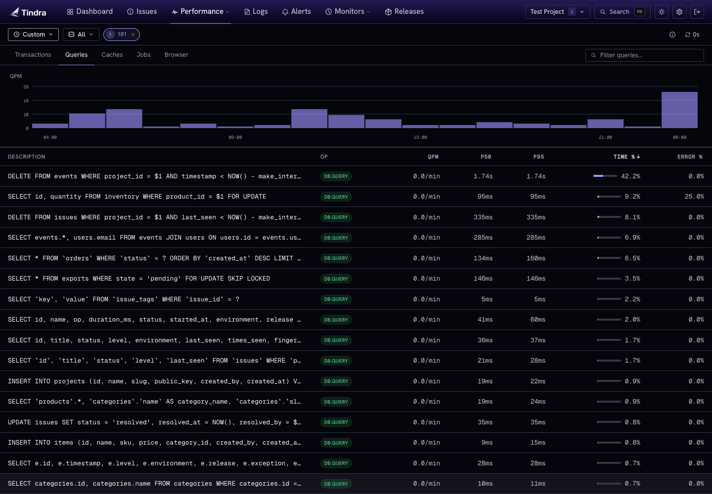Open the Jobs tab
This screenshot has width=712, height=494.
coord(144,55)
